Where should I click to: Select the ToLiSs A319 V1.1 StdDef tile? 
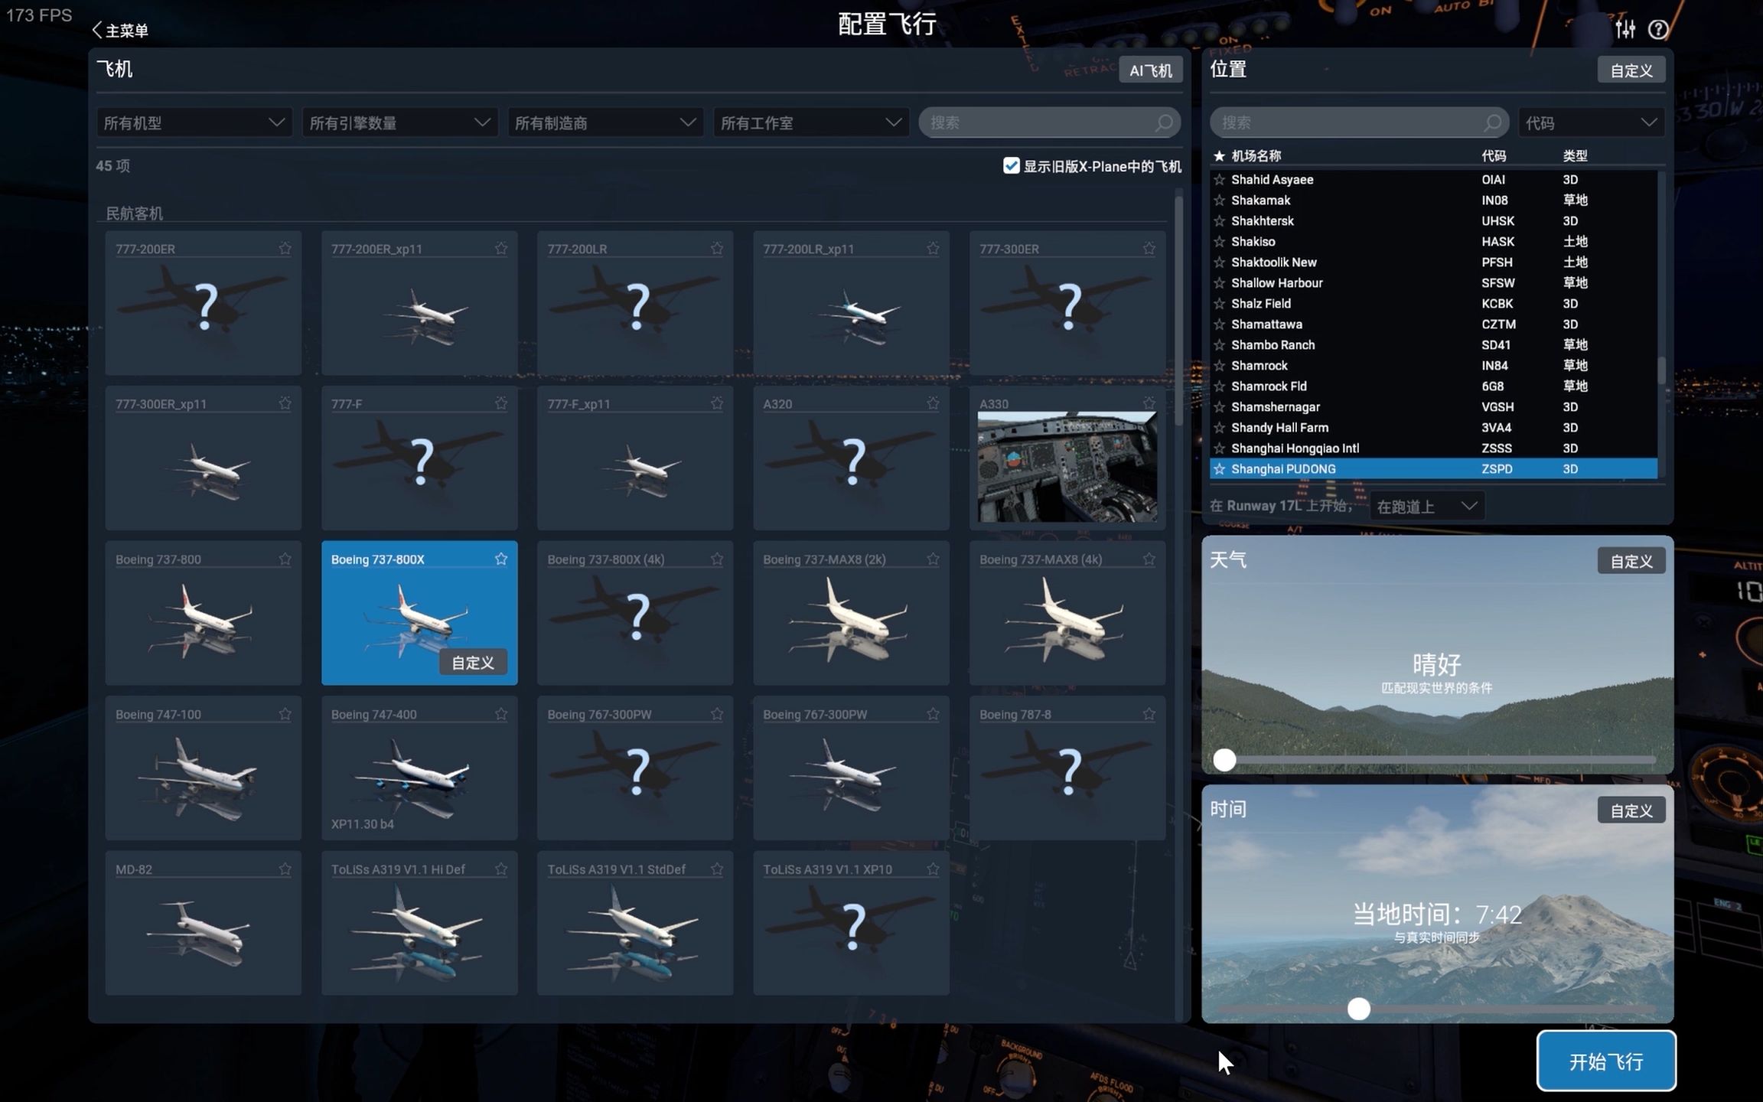coord(635,923)
